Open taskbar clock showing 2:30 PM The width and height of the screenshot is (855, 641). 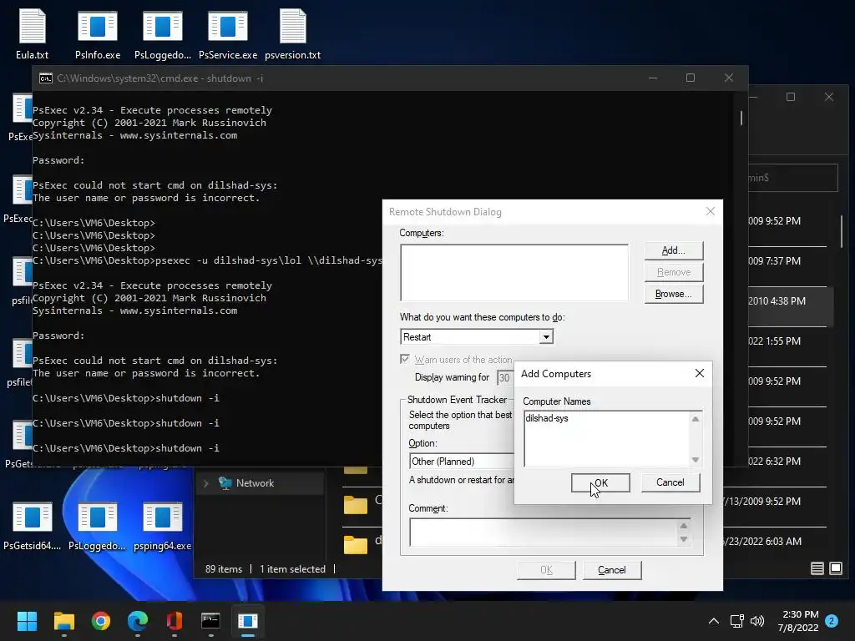(x=798, y=621)
